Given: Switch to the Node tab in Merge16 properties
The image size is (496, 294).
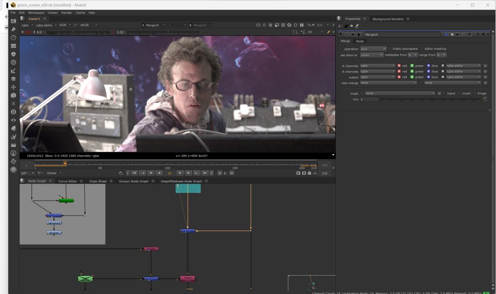Looking at the screenshot, I should 360,42.
